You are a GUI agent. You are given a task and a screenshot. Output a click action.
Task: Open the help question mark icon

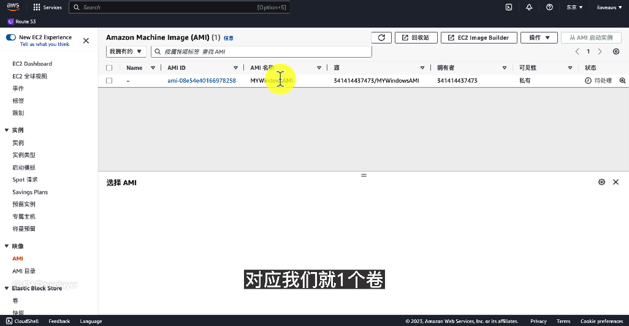pos(549,7)
